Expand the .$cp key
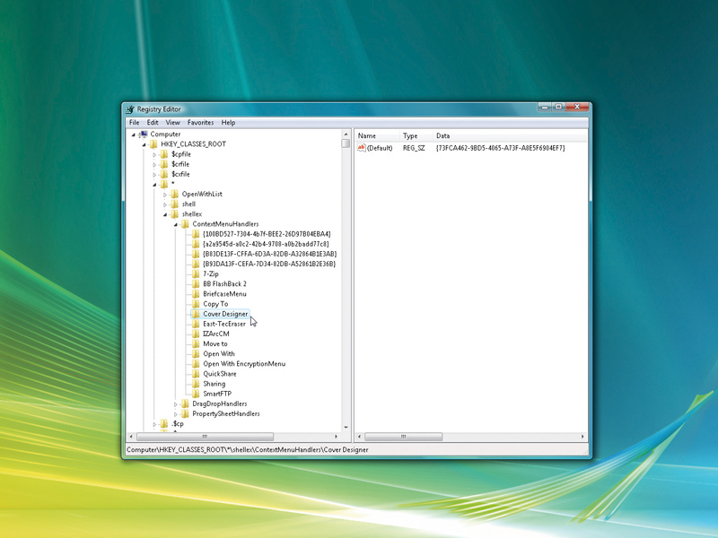 click(x=154, y=424)
